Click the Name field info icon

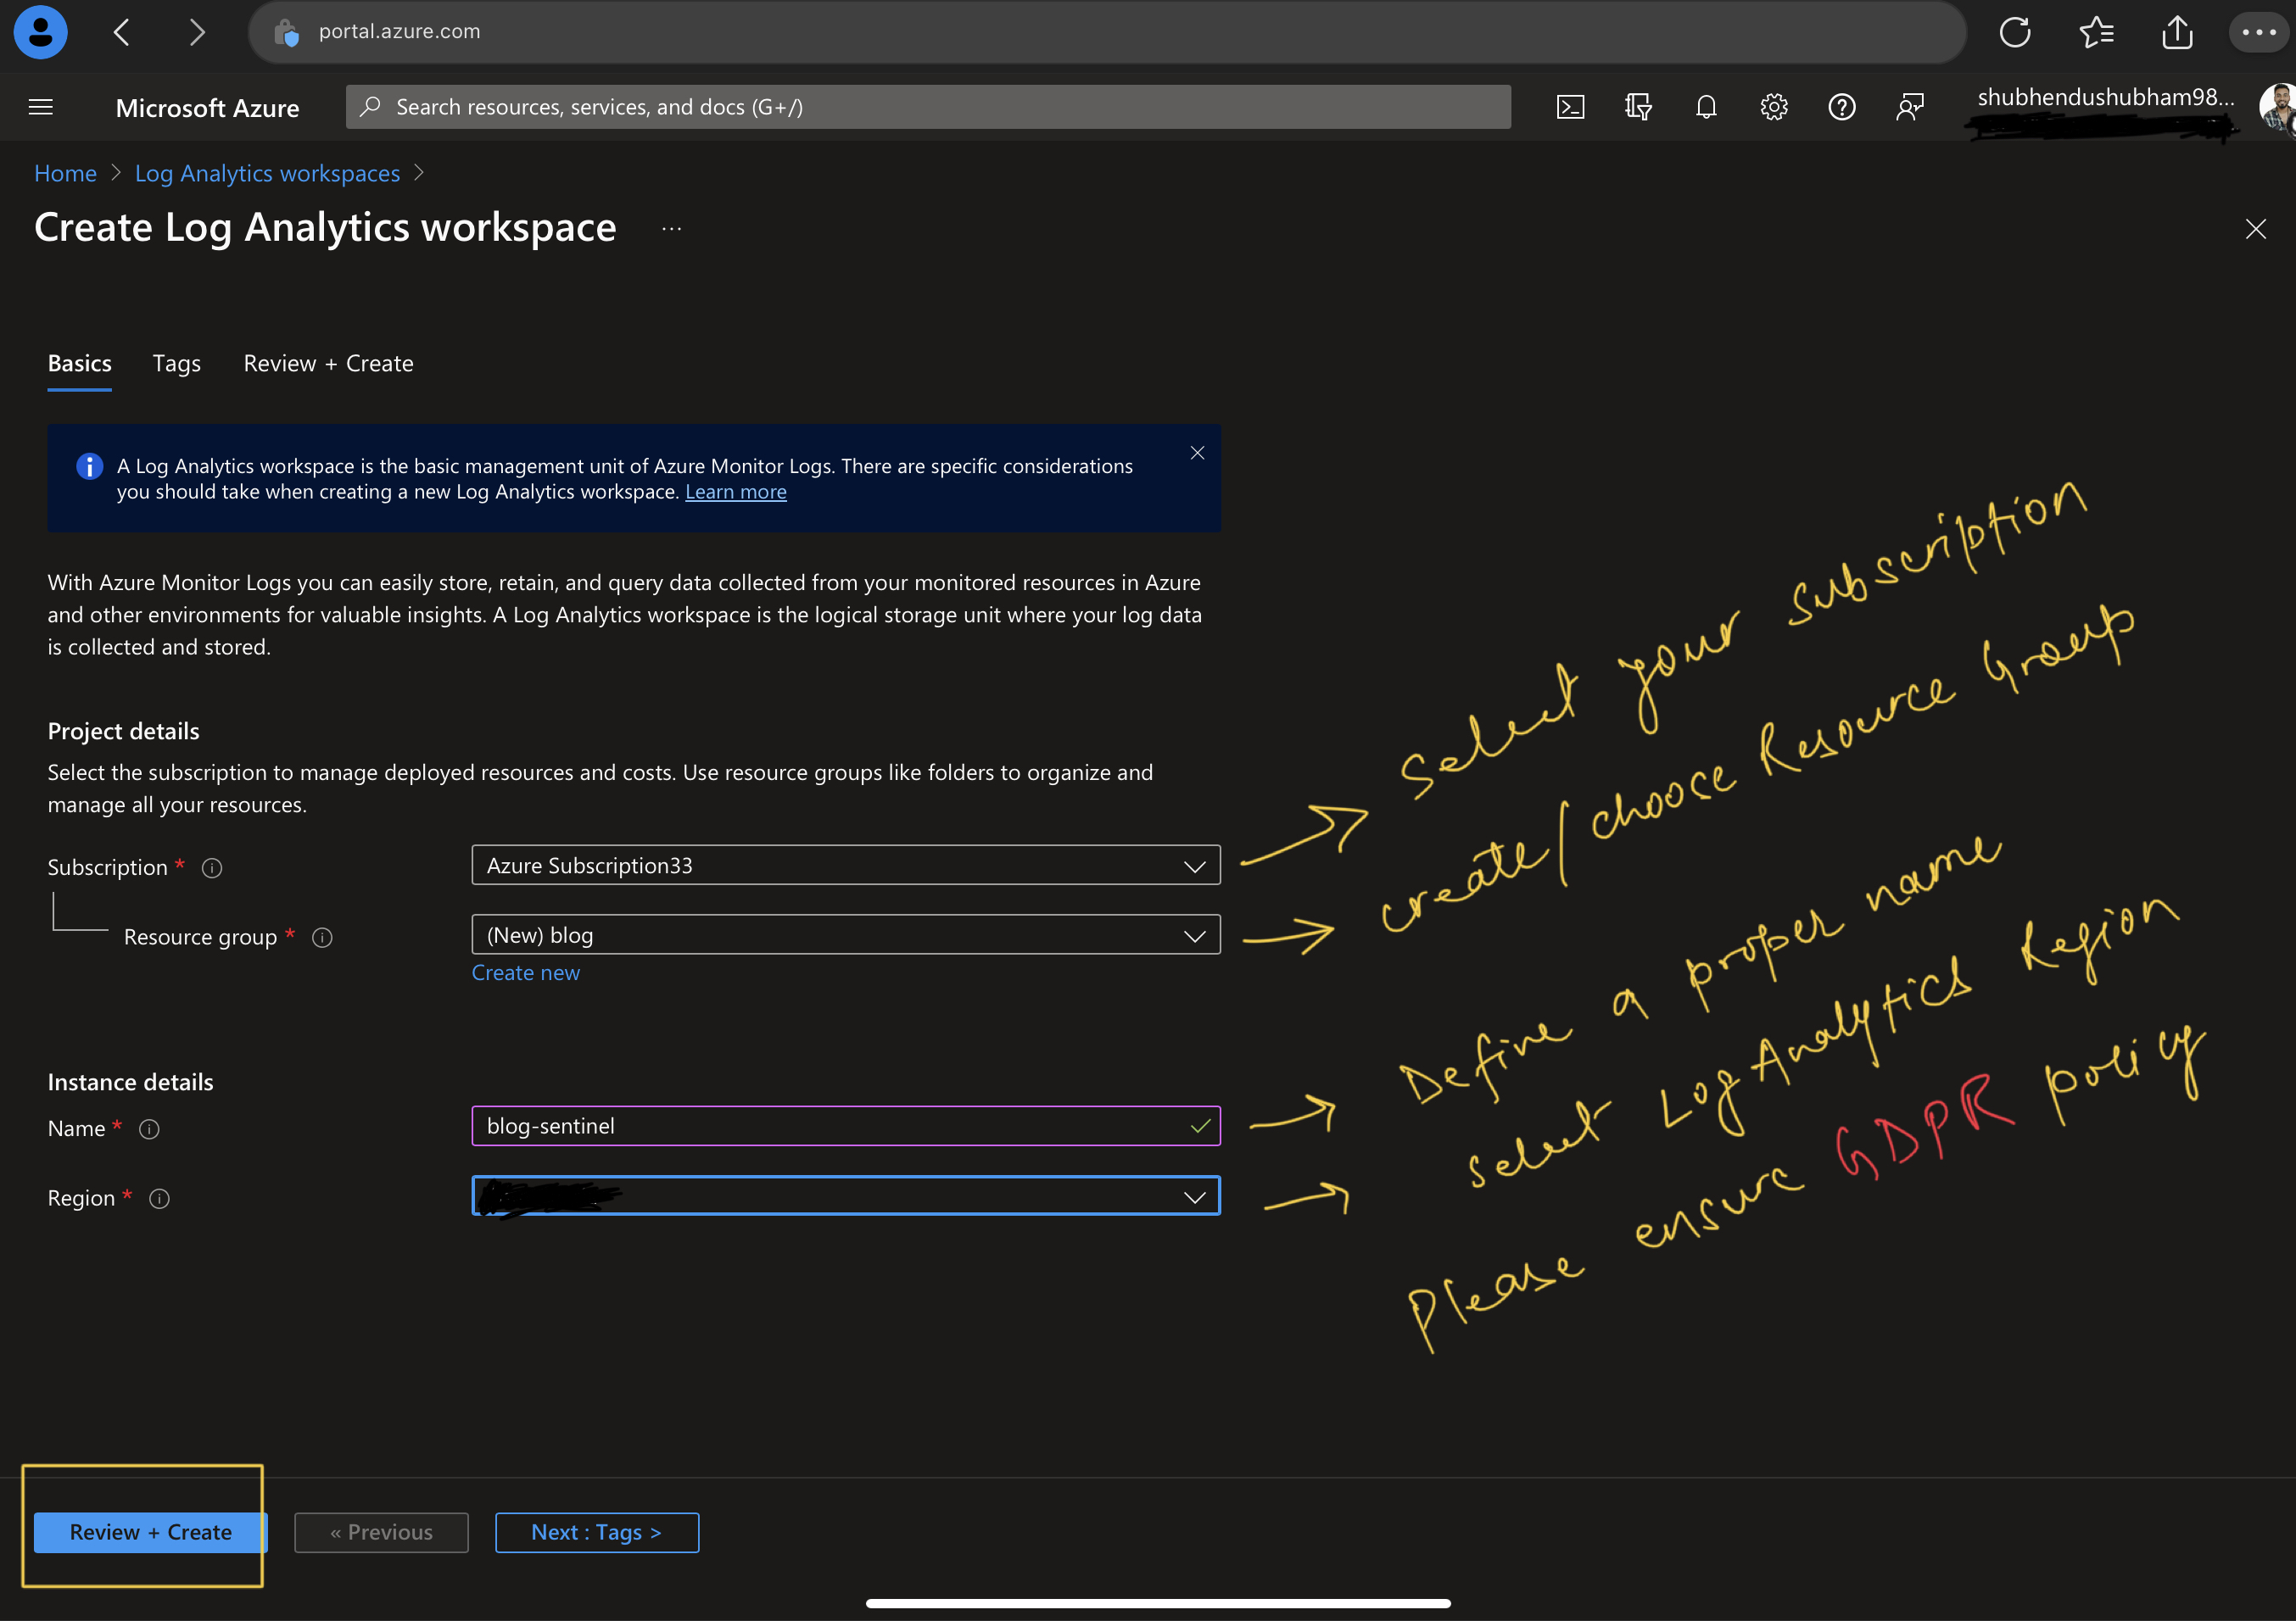(149, 1129)
